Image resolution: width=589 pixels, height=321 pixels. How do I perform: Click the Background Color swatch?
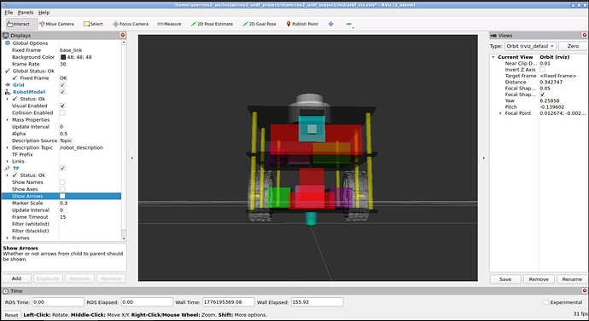click(62, 57)
